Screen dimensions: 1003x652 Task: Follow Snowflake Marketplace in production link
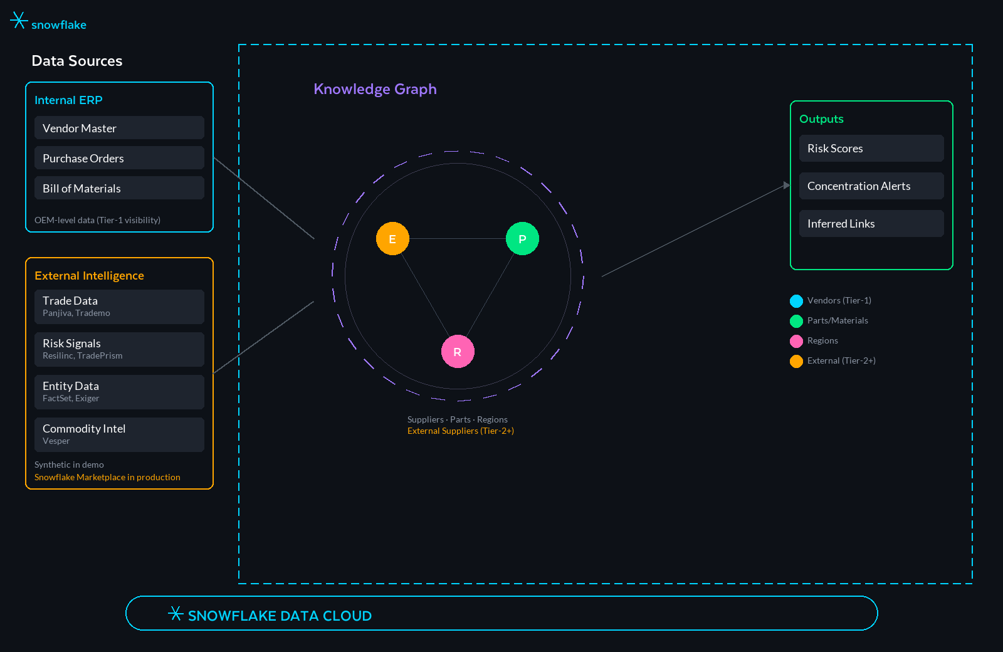107,477
